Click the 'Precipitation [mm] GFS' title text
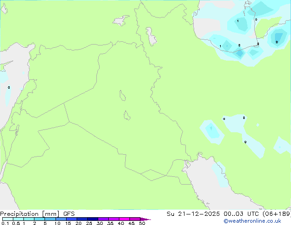291x225 pixels. [37, 214]
